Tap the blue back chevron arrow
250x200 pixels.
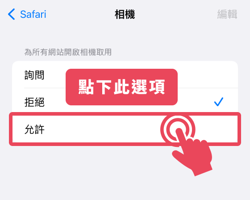tap(12, 14)
